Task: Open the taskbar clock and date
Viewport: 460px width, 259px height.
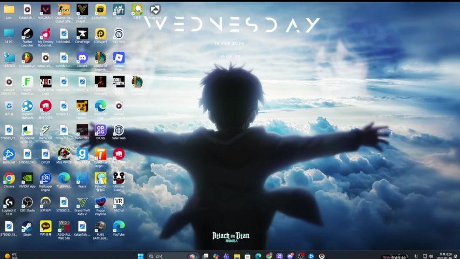Action: 444,256
